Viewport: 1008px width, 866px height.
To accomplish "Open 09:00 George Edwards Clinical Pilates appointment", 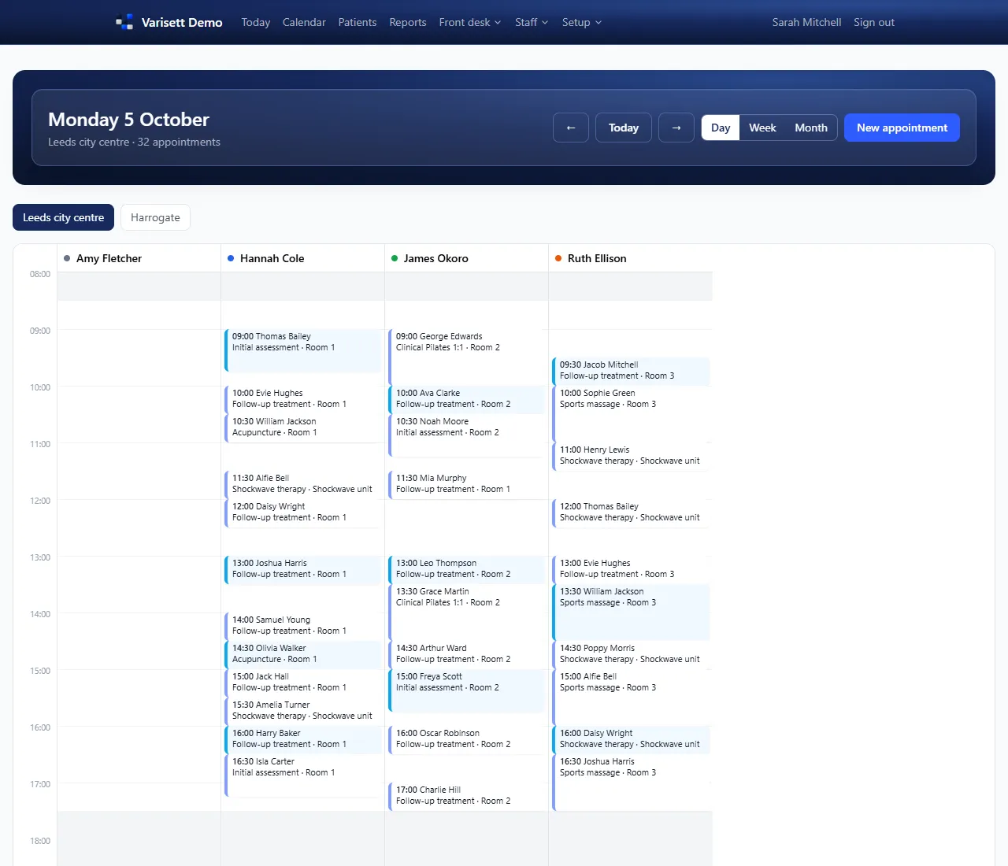I will point(467,357).
